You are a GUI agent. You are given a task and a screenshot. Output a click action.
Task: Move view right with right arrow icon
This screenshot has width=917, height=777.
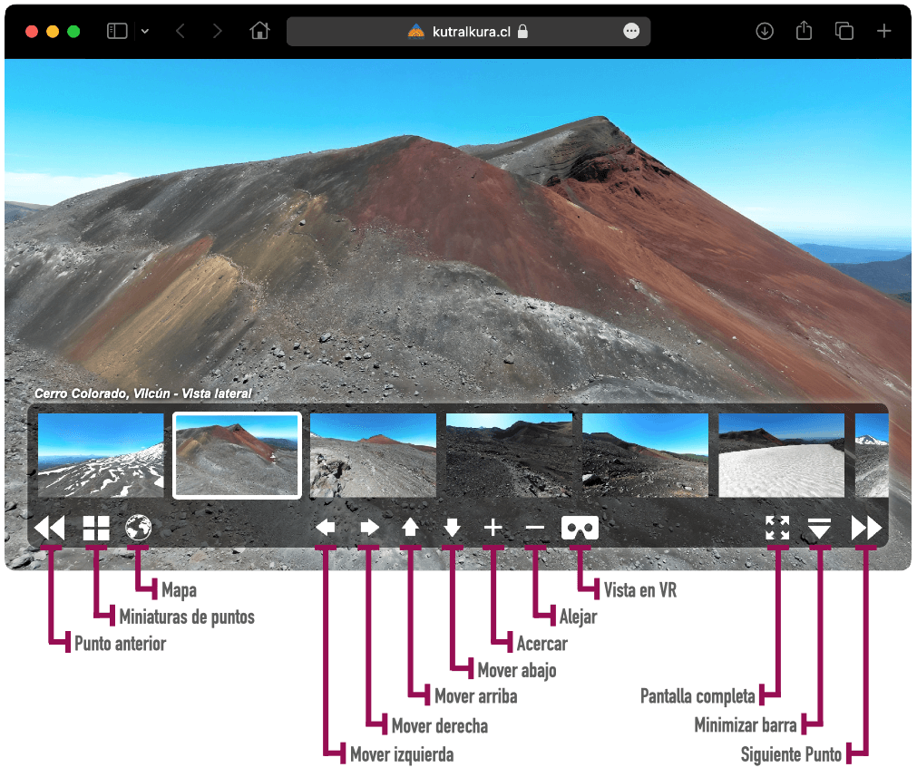pos(369,528)
